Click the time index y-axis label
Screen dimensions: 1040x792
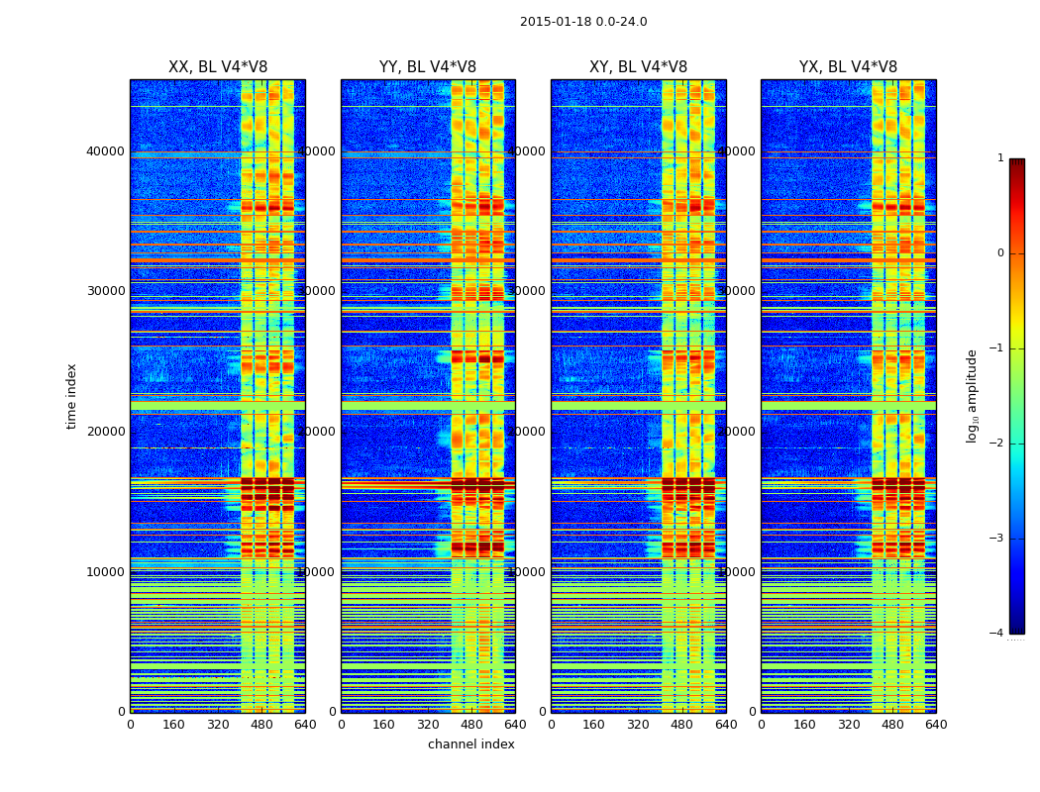click(71, 396)
